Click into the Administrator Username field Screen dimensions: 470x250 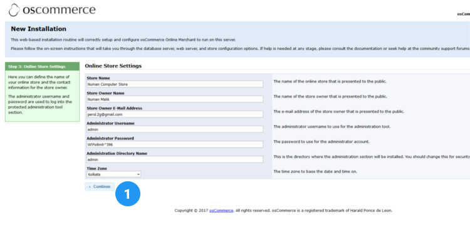coord(174,129)
